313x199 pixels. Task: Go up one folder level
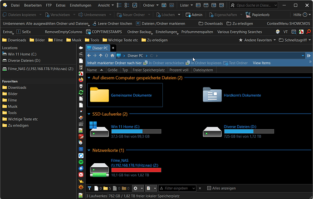coord(101,56)
